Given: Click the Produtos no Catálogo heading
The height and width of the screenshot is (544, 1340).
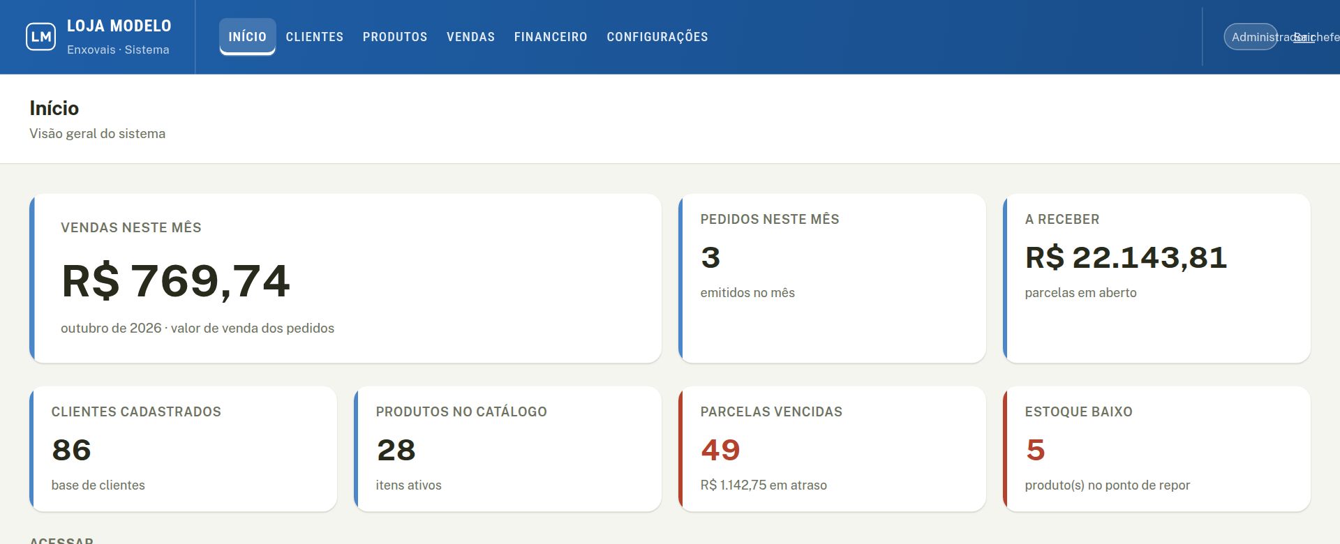Looking at the screenshot, I should 461,411.
